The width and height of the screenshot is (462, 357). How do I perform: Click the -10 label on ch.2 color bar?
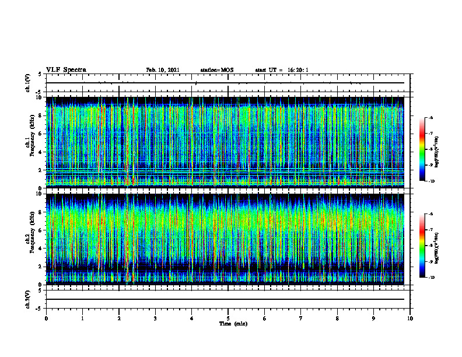430,278
